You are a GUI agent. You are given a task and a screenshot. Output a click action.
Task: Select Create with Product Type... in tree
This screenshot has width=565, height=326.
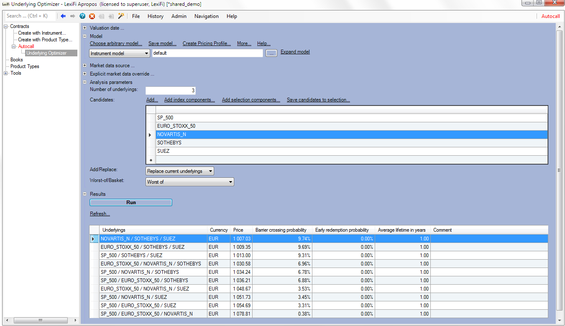45,40
